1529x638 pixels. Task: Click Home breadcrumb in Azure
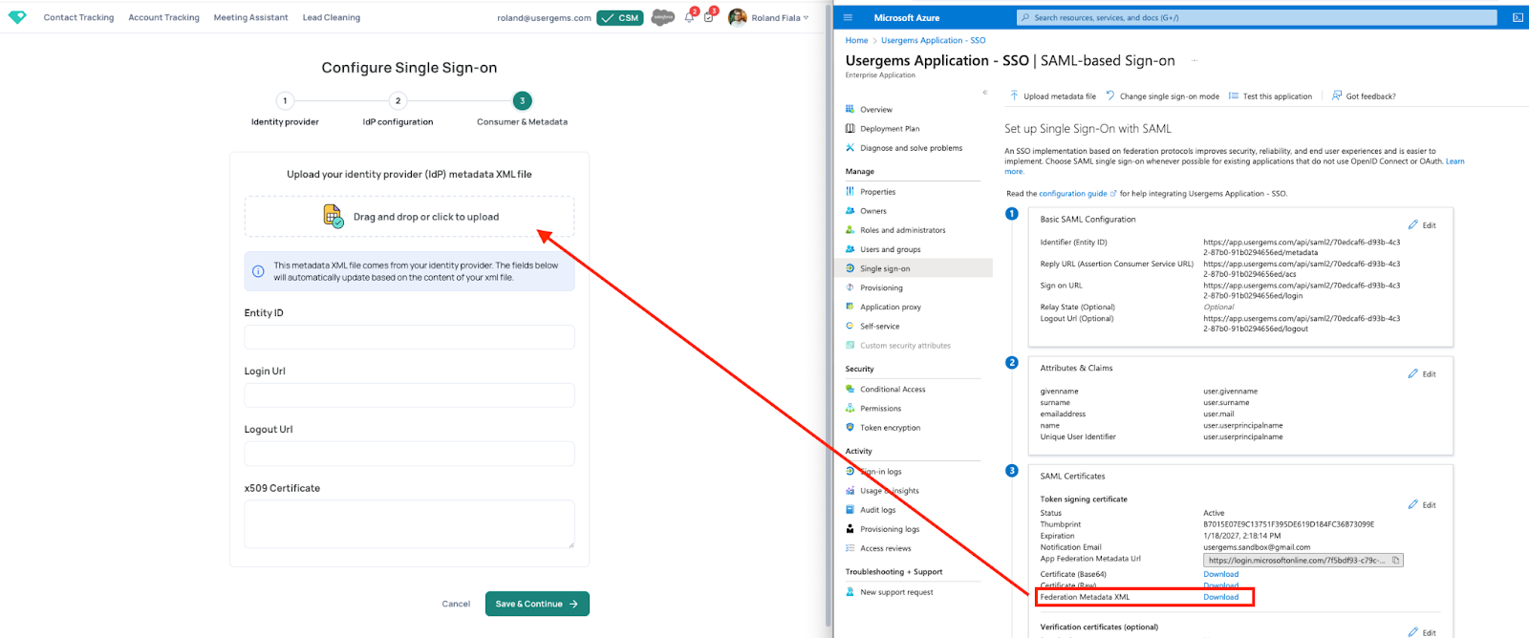856,40
